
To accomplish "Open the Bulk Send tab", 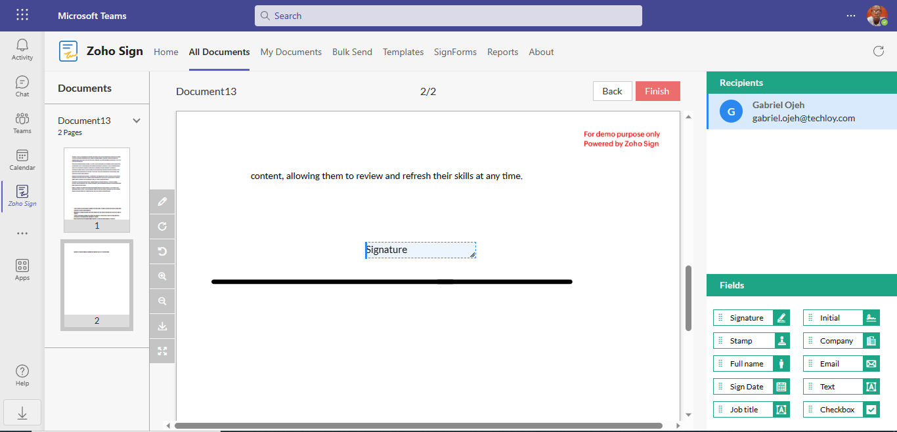I will [x=352, y=52].
